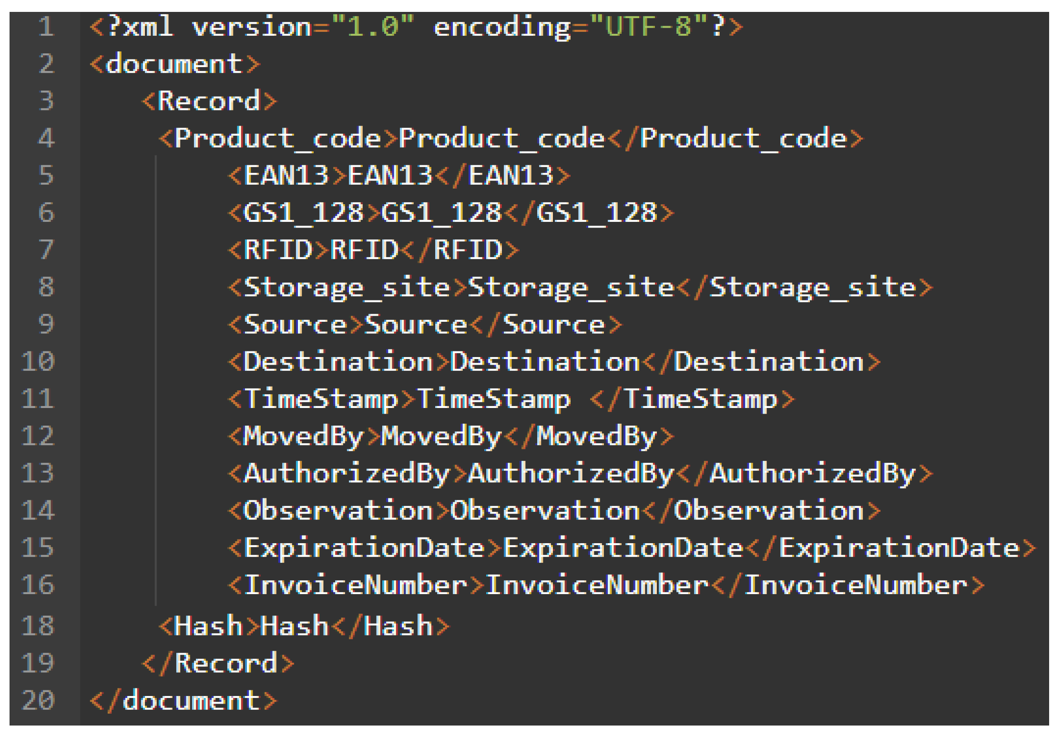The image size is (1062, 736).
Task: Click the opening Record tag
Action: [209, 101]
